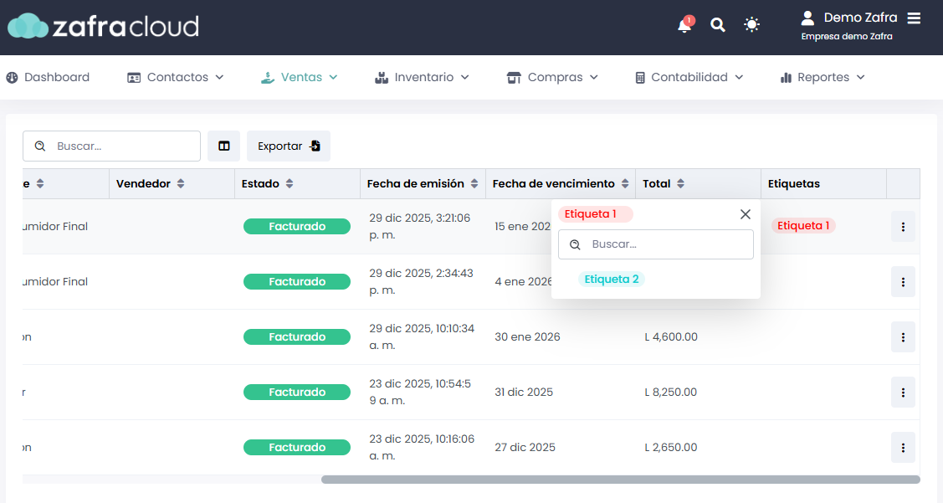Click the Inventario boxes icon

[x=382, y=78]
